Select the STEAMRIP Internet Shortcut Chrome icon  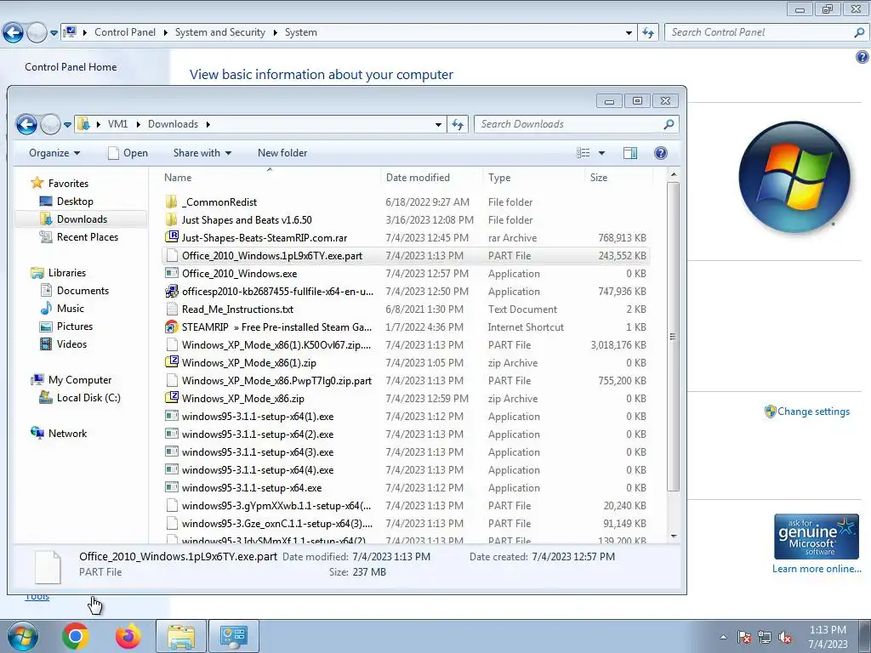(x=172, y=326)
